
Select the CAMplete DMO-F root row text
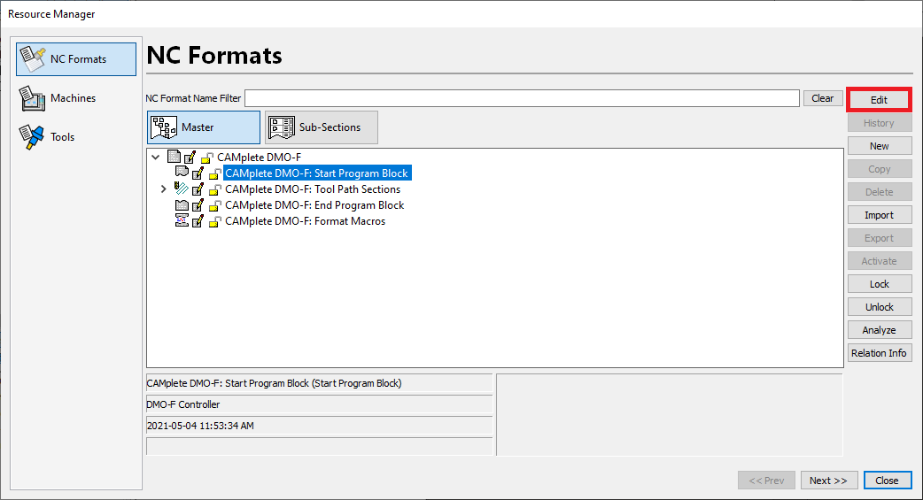[259, 157]
